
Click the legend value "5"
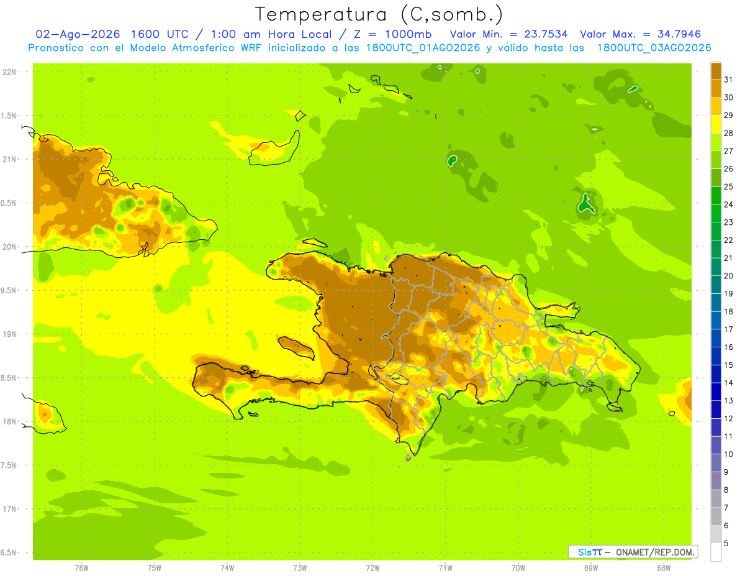click(726, 543)
